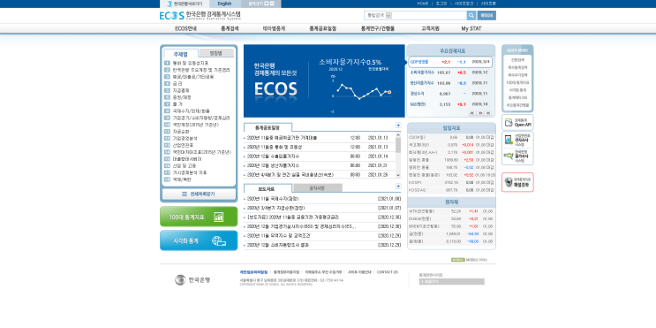Click scroll-up arrow of 통계공표일정 list
656x328 pixels.
tap(398, 135)
